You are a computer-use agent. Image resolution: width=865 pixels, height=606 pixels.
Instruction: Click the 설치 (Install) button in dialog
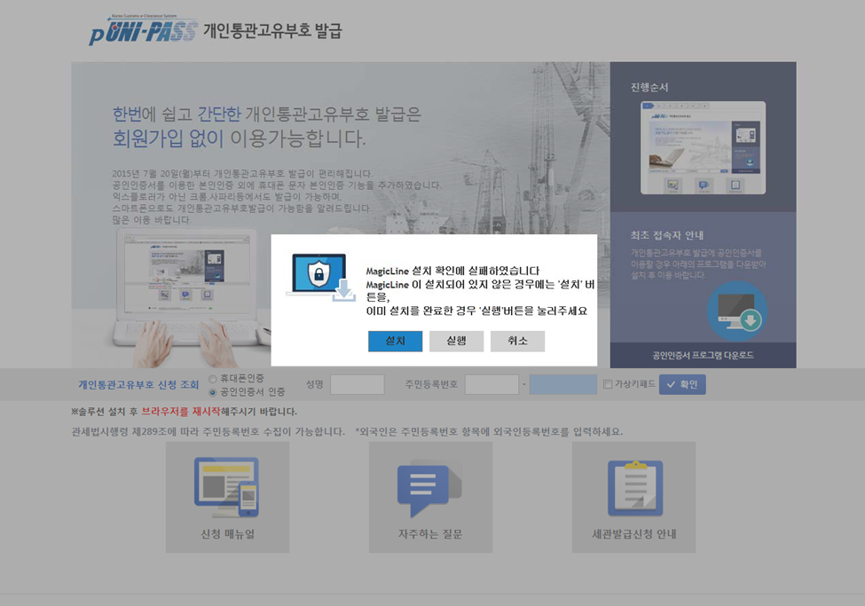(395, 342)
